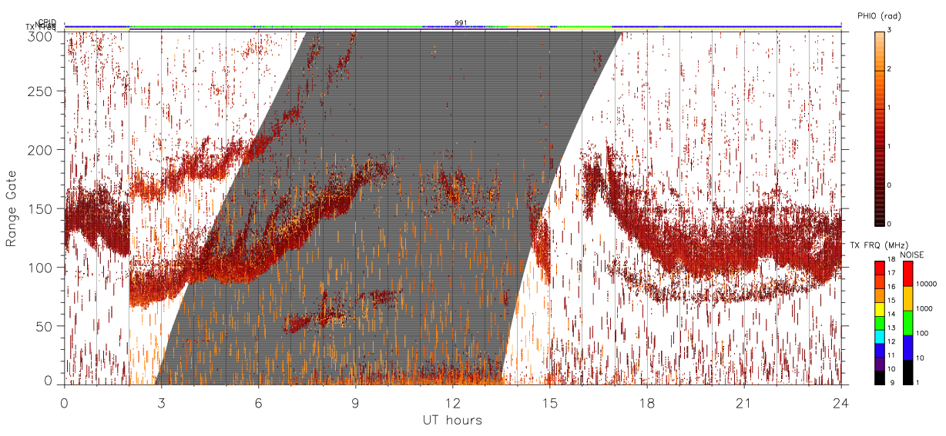Click the '11' TX FRQ tick label
The image size is (946, 436).
click(891, 355)
